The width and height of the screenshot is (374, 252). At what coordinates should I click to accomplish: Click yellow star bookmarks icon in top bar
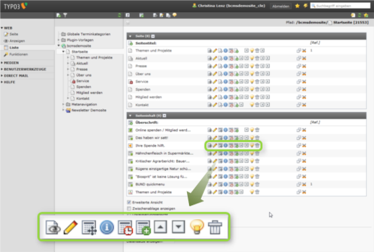[297, 6]
